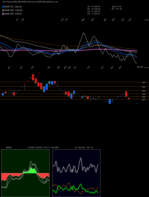Viewport: 149px width, 197px height.
Task: Click the 206 peak label above the chart
Action: pos(83,20)
